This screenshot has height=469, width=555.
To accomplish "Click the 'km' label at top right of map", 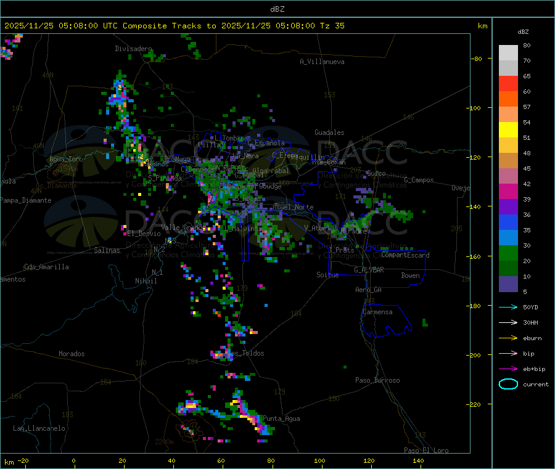I will point(482,26).
